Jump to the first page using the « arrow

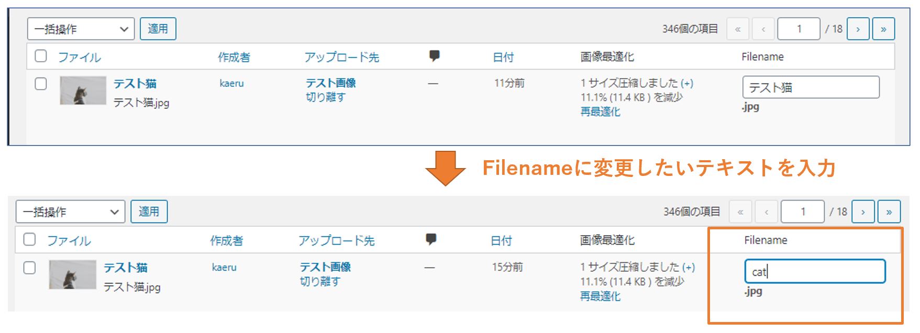click(x=738, y=29)
